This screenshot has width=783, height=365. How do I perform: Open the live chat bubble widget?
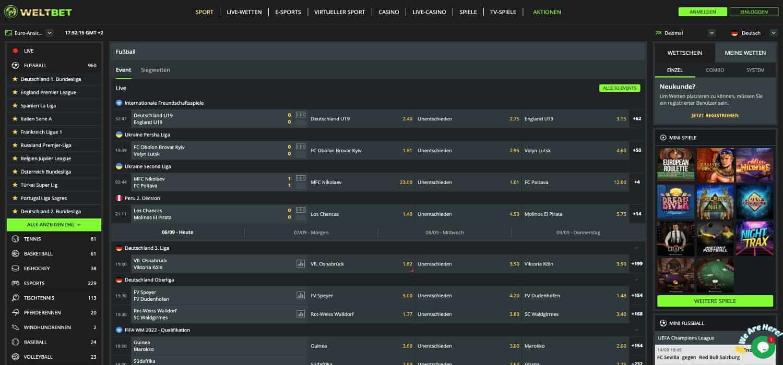point(763,347)
